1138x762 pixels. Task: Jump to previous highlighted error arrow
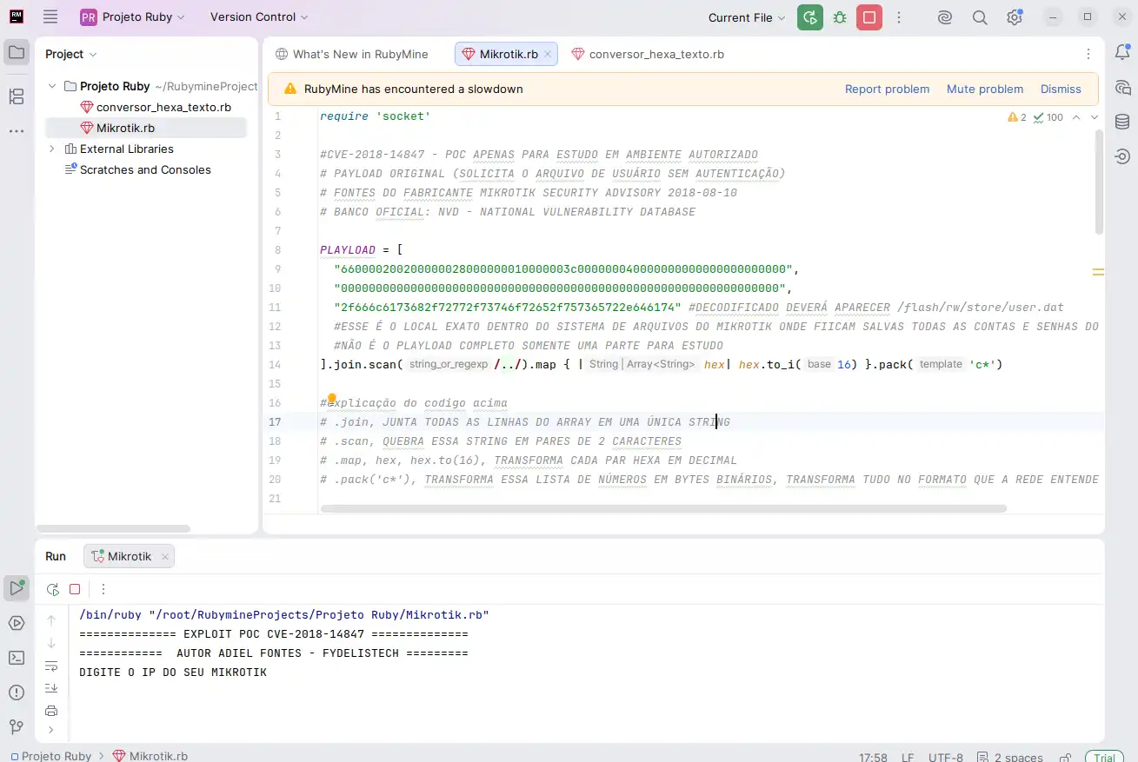click(1076, 117)
